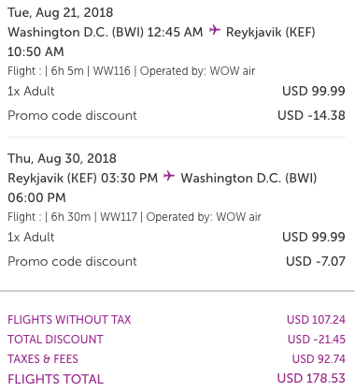355x392 pixels.
Task: Select the Tue, Aug 21, 2018 date
Action: click(x=61, y=12)
